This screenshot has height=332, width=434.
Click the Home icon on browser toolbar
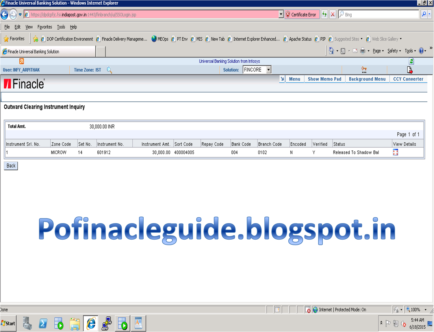[331, 51]
